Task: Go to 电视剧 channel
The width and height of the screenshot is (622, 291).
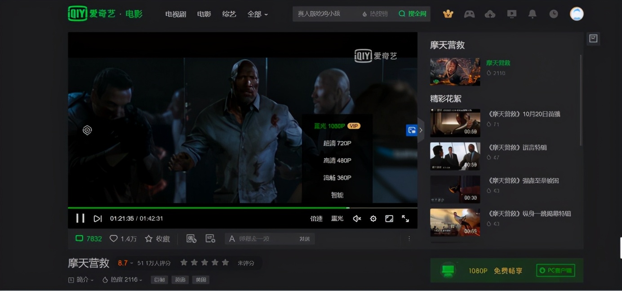Action: (x=176, y=14)
